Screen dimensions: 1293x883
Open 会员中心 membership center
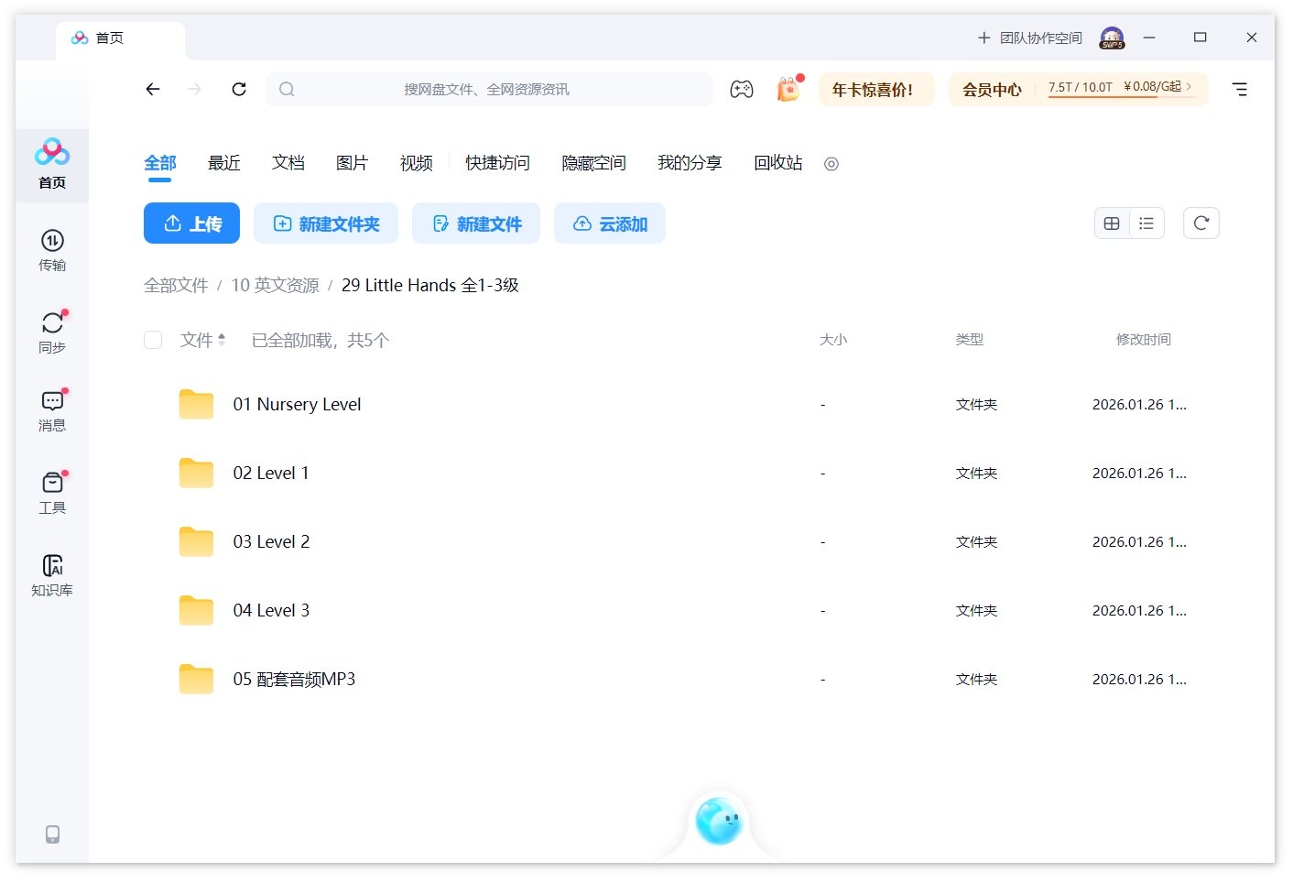(x=992, y=89)
